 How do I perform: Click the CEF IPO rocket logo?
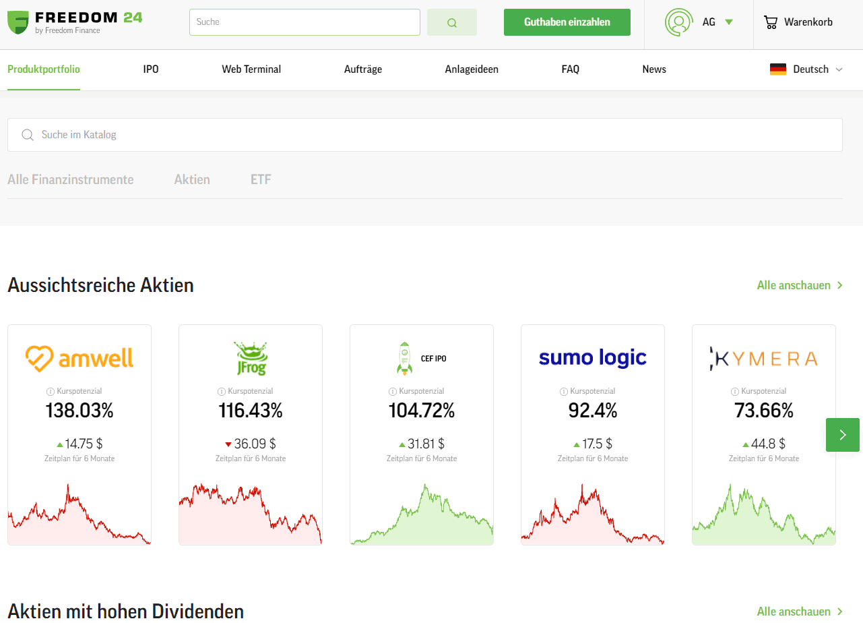404,358
